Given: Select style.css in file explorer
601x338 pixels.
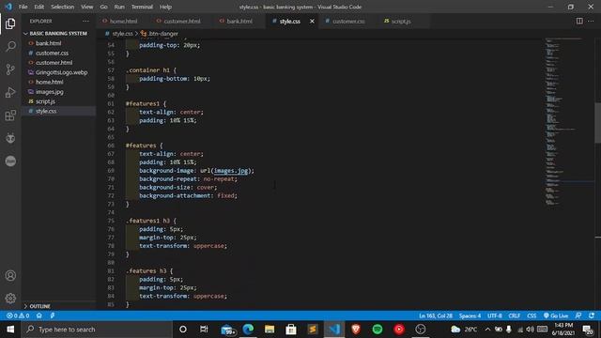Looking at the screenshot, I should [x=58, y=111].
